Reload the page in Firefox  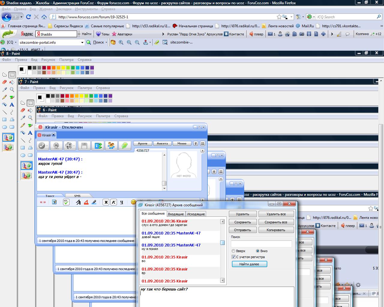coord(28,17)
